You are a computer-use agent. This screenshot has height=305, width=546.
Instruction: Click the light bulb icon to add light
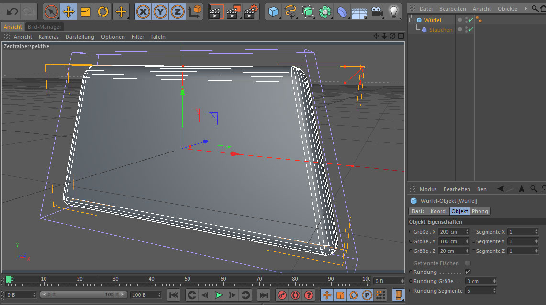(x=393, y=11)
